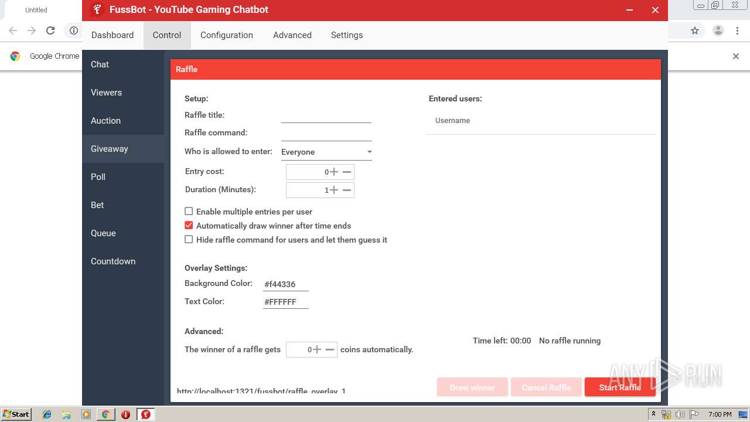Click Cancel Raffle button
The height and width of the screenshot is (422, 750).
(546, 387)
